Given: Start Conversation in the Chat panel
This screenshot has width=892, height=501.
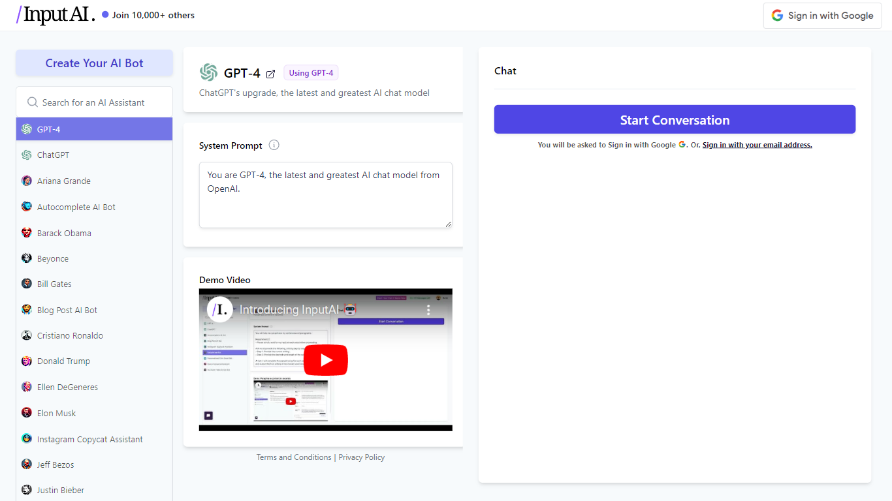Looking at the screenshot, I should coord(675,120).
